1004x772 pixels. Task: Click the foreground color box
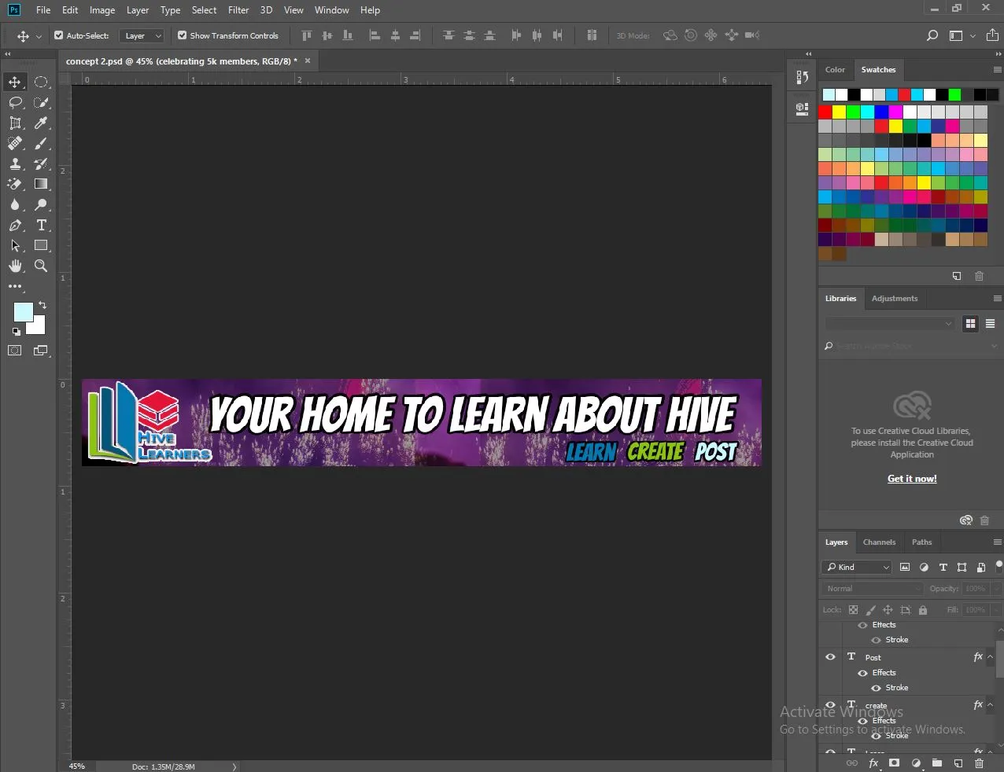pos(23,312)
